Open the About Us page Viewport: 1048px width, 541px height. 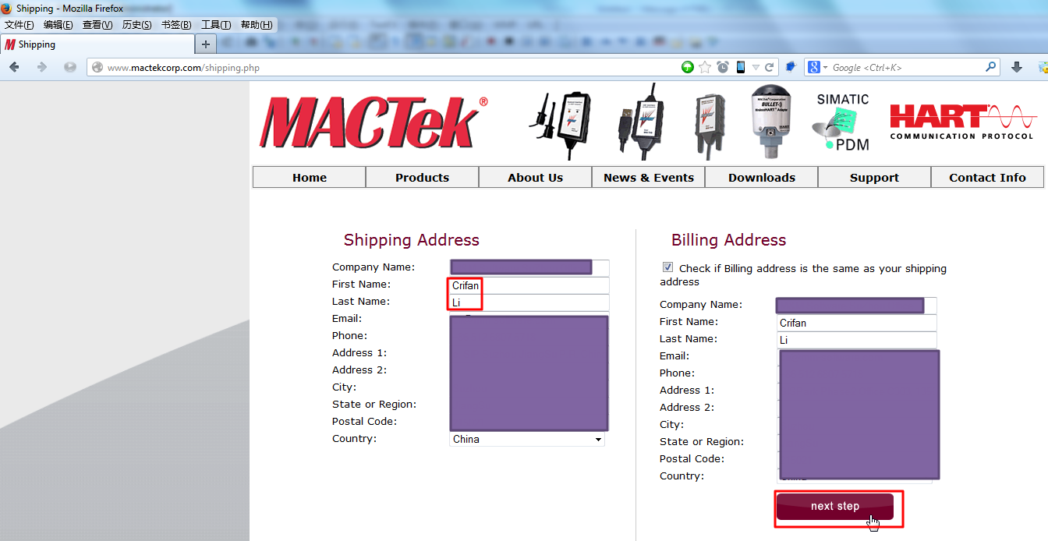click(535, 177)
